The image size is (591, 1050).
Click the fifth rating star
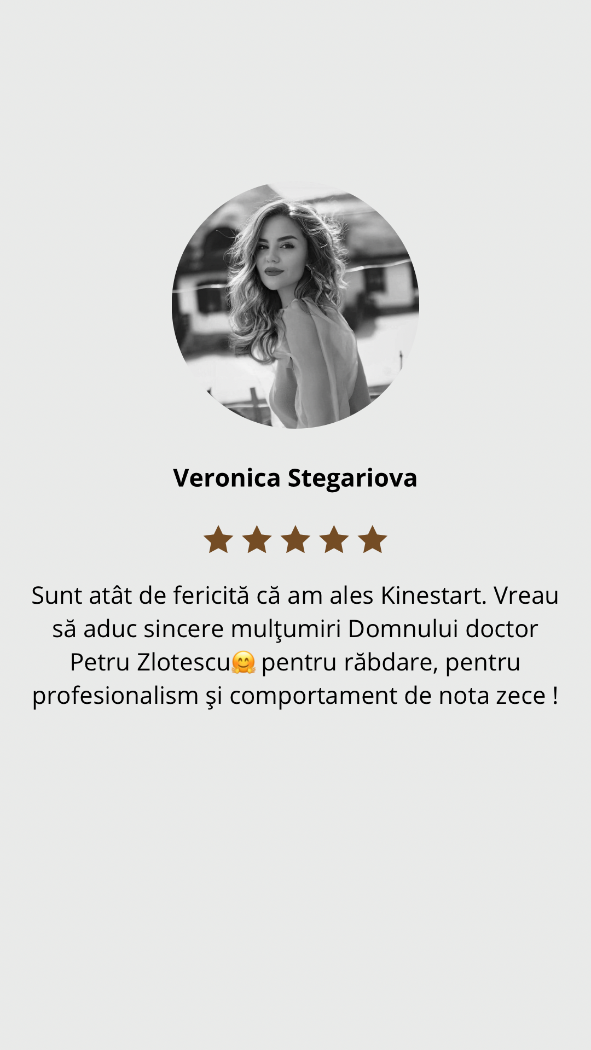click(373, 540)
